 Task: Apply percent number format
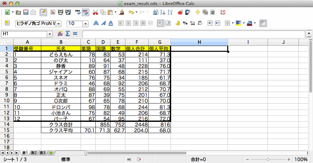(x=185, y=23)
